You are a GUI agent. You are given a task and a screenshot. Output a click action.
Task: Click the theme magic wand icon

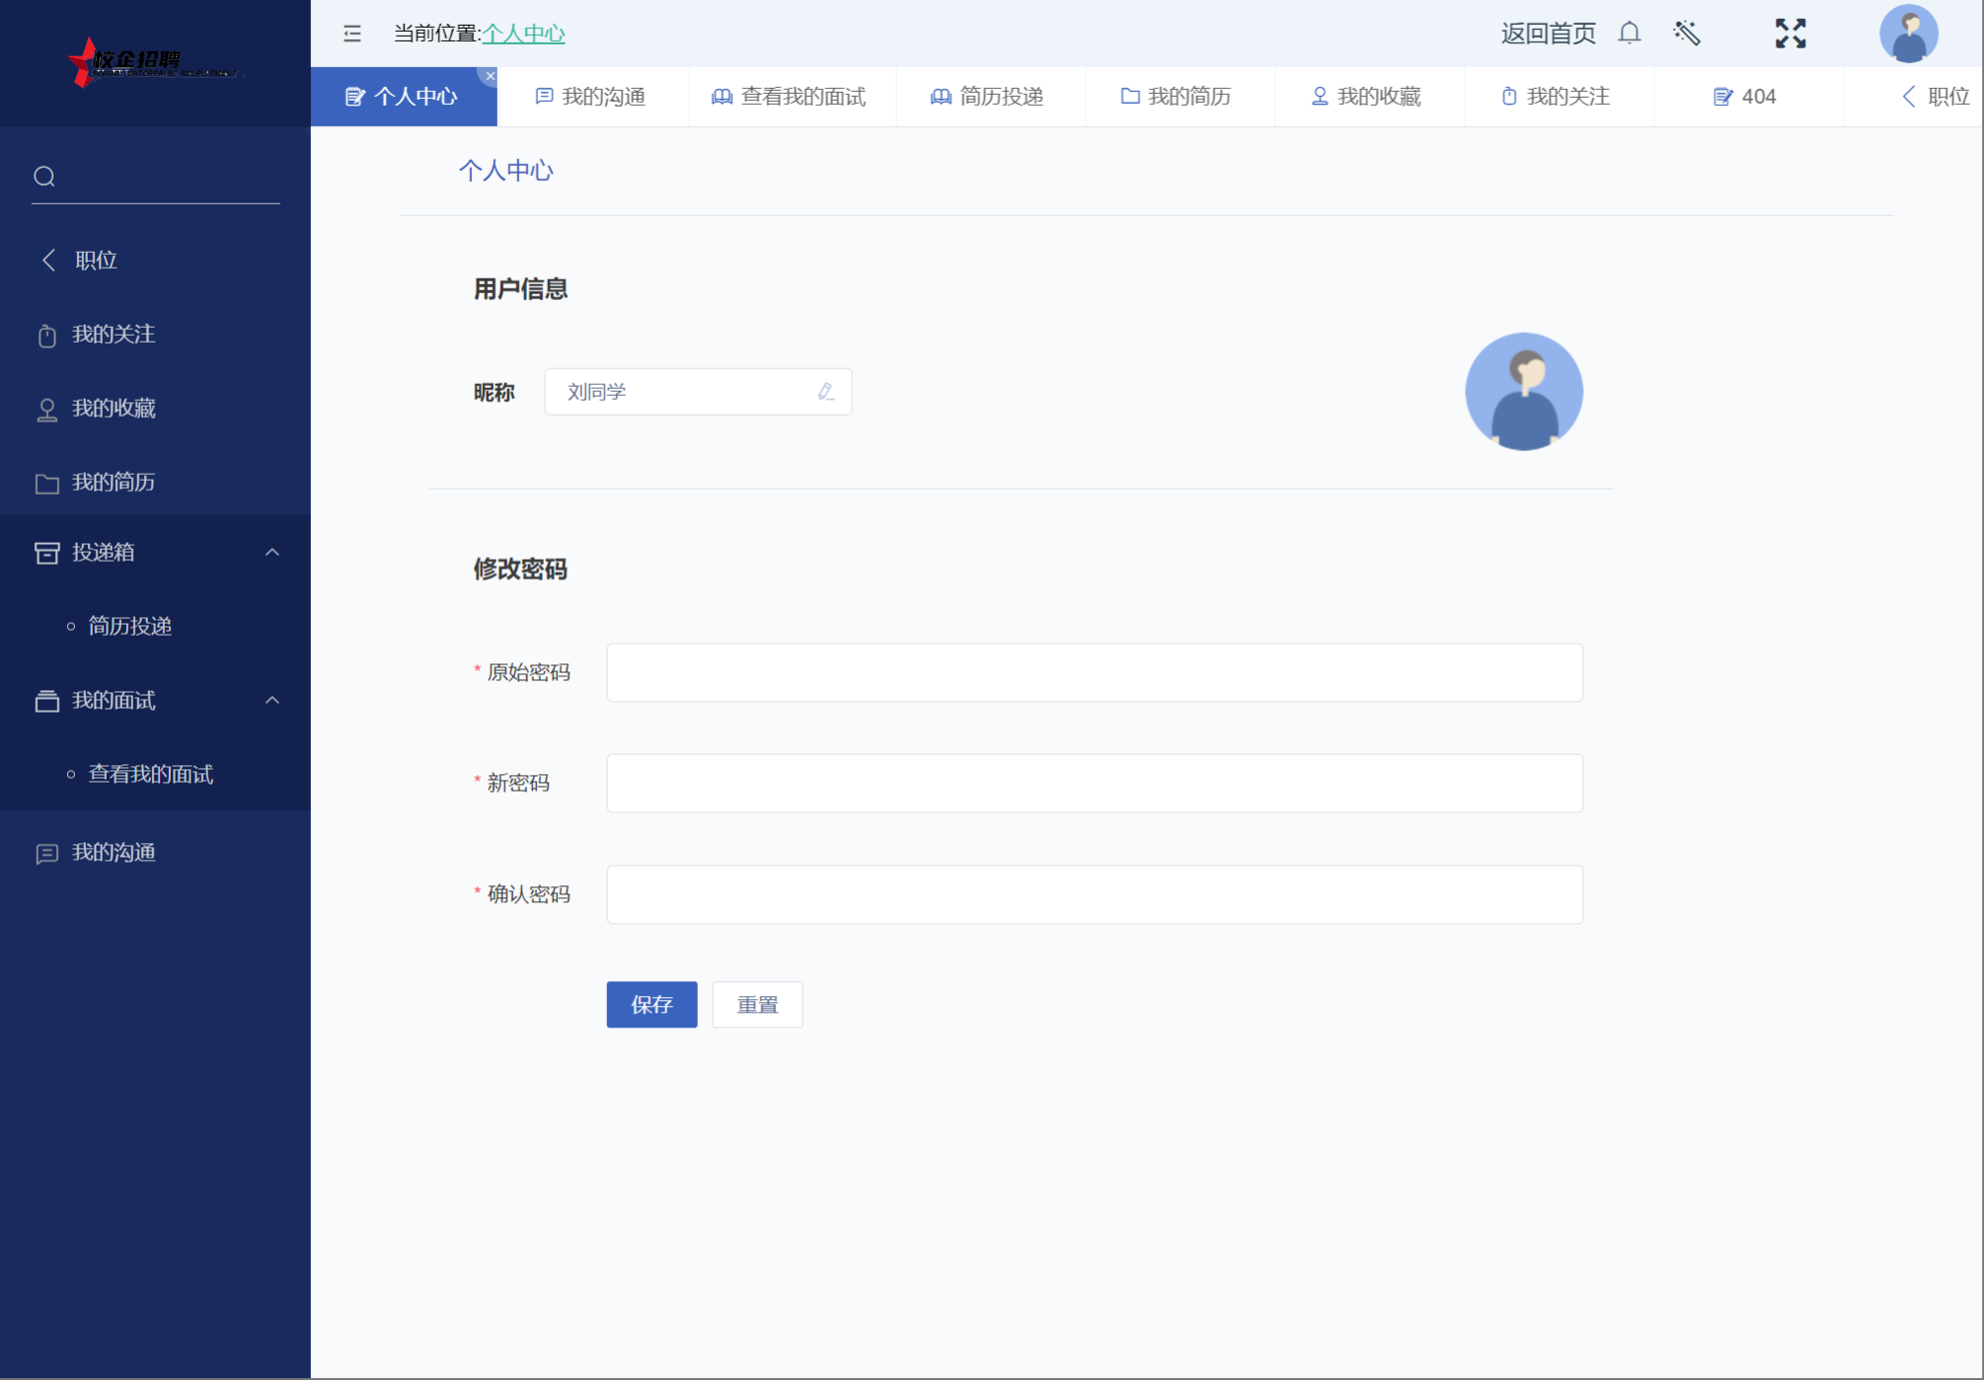1687,34
